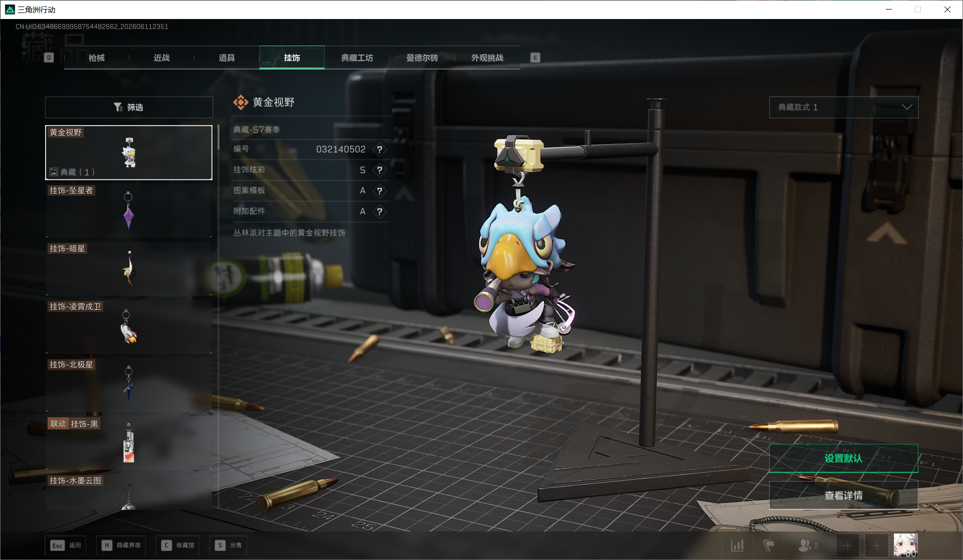Image resolution: width=963 pixels, height=560 pixels.
Task: Expand the 典藏款式 1 dropdown
Action: pos(843,107)
